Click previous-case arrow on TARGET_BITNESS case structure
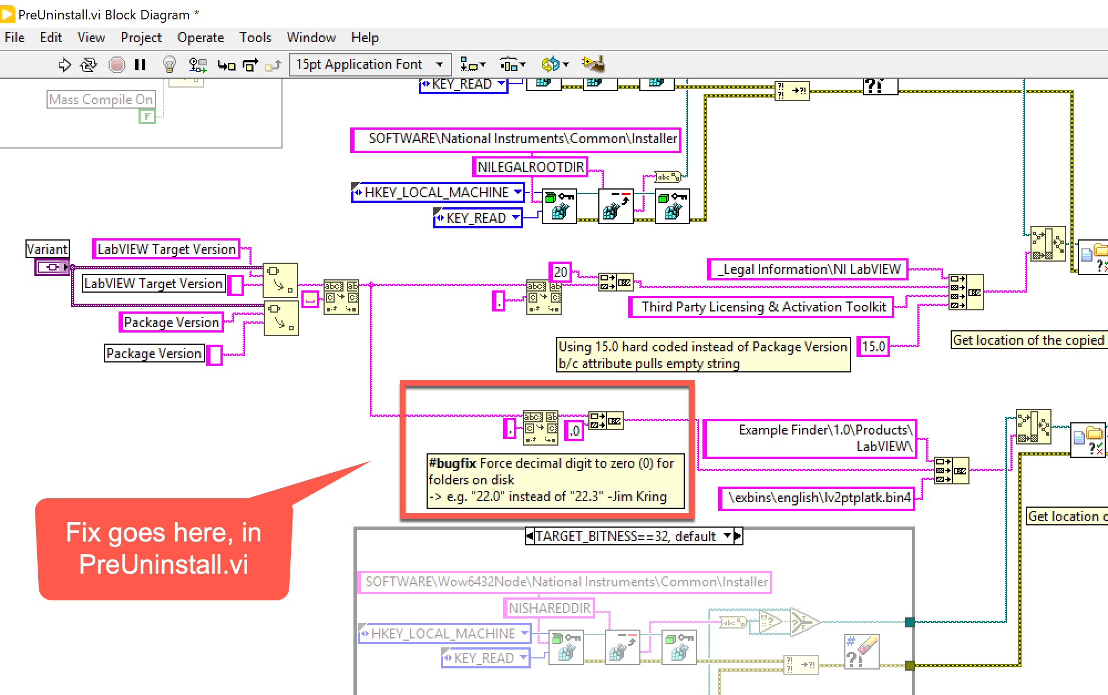The image size is (1108, 695). [x=530, y=536]
